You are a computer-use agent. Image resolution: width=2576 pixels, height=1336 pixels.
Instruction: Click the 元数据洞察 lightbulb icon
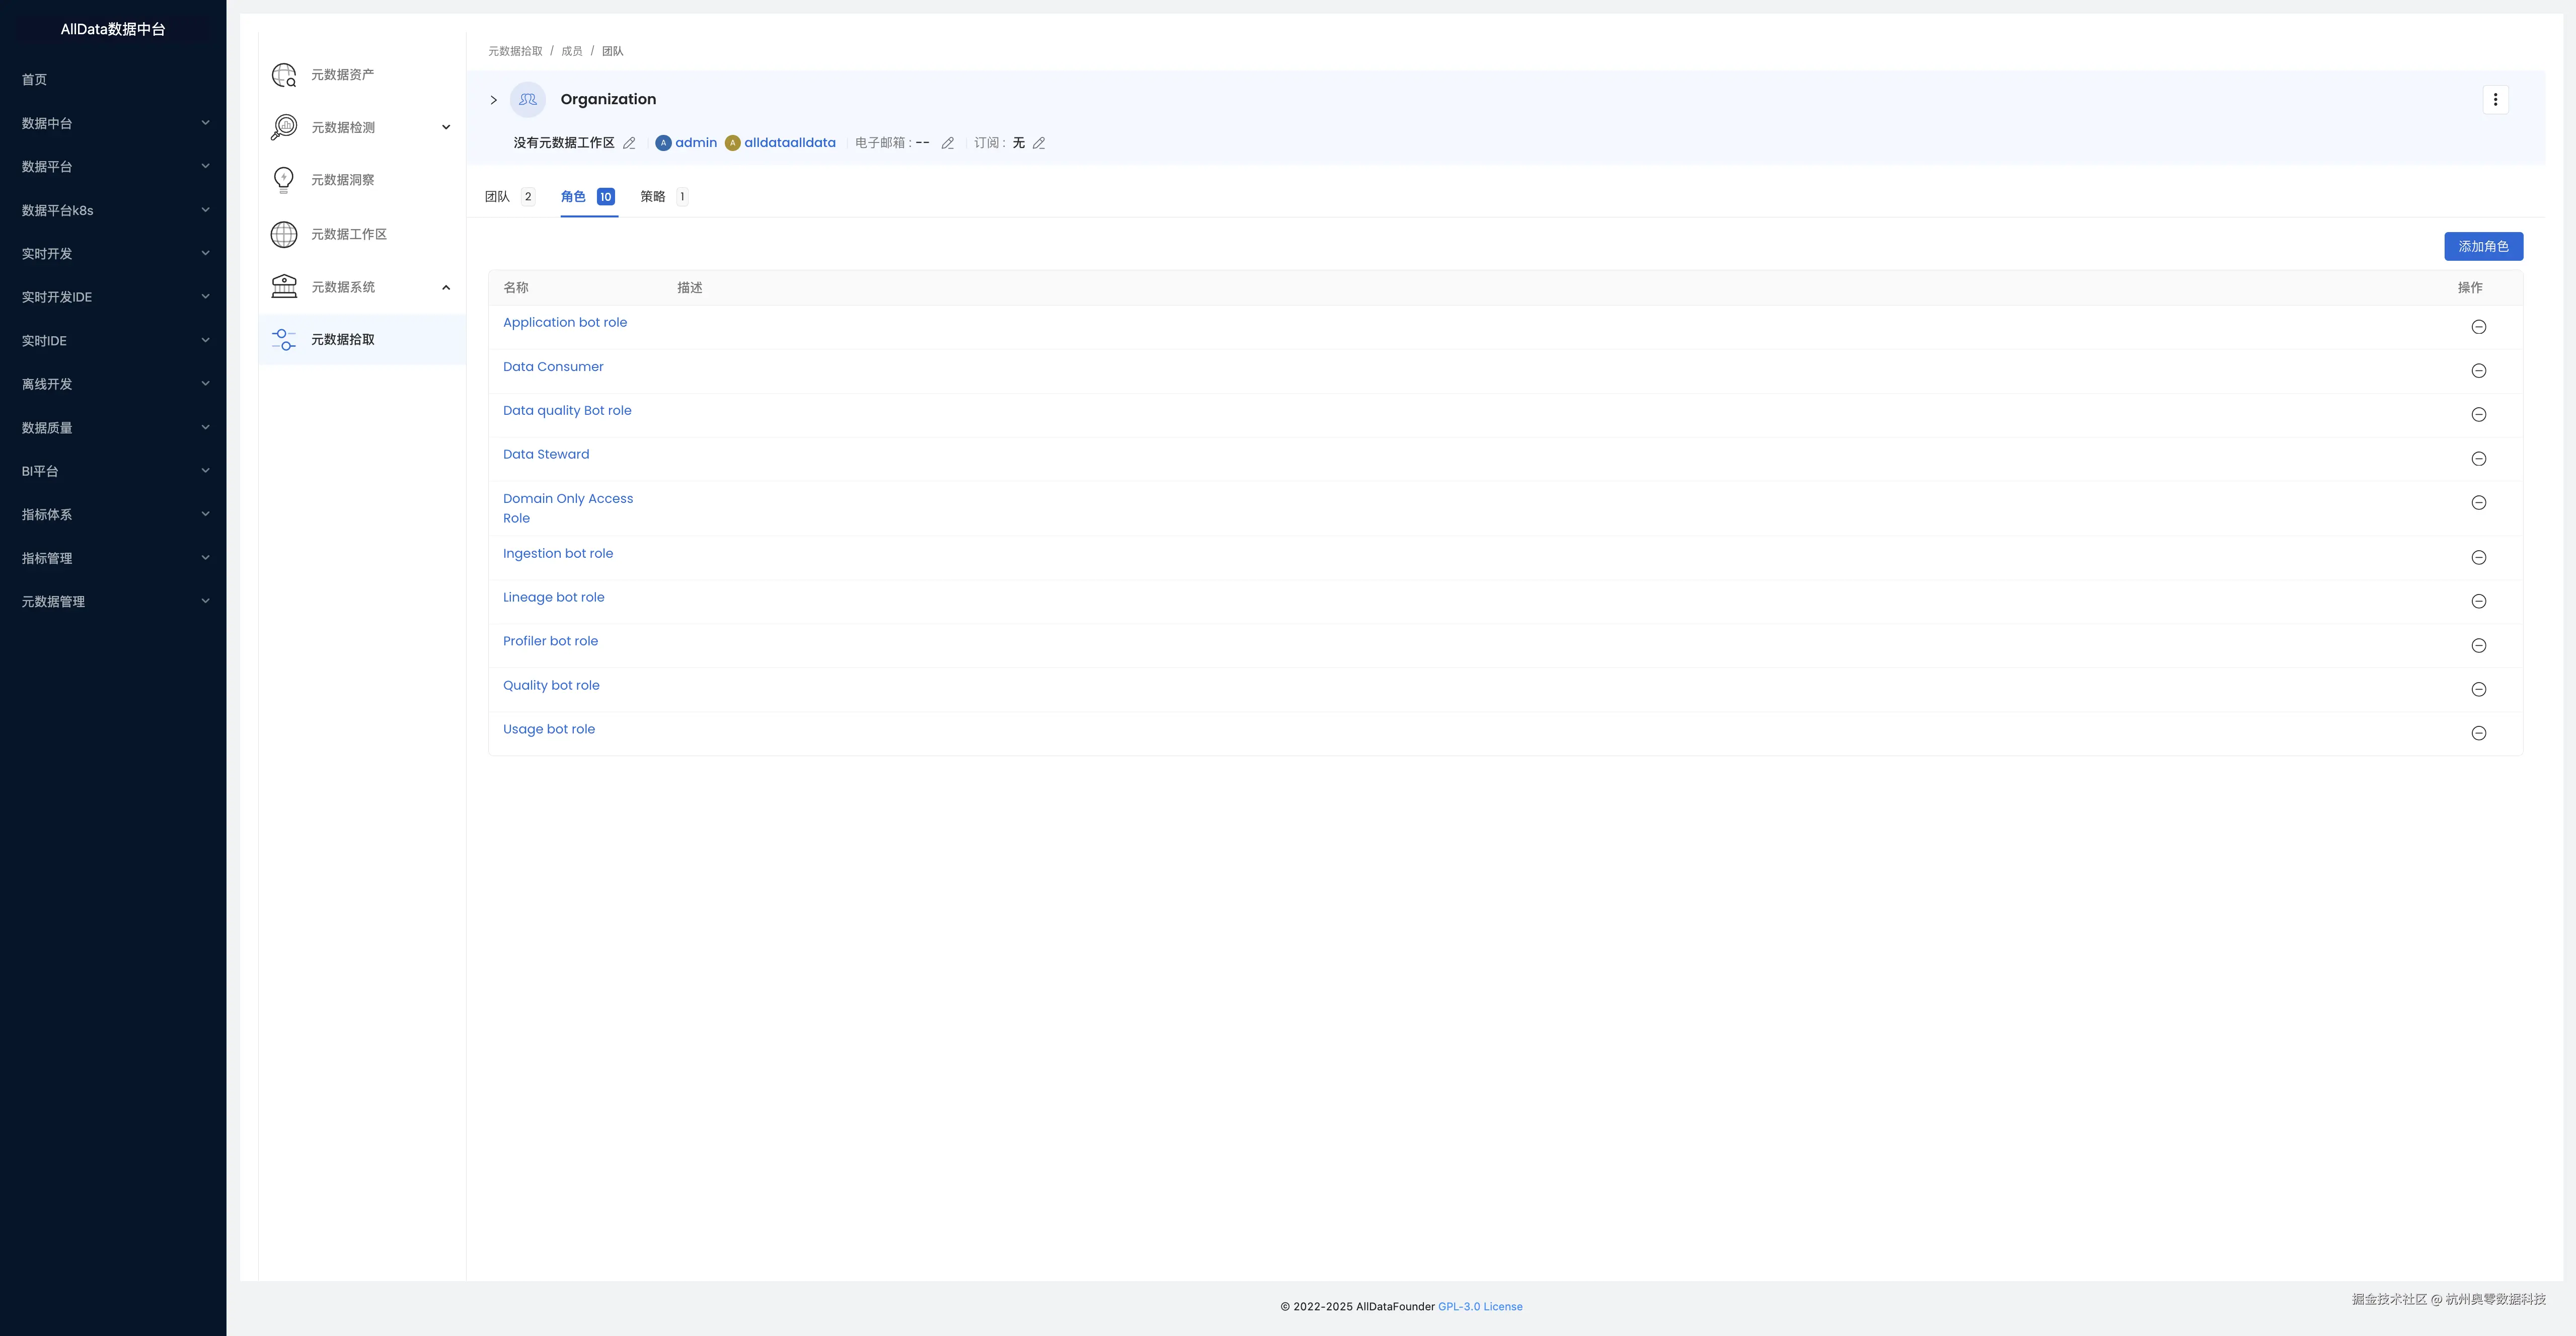[x=284, y=180]
